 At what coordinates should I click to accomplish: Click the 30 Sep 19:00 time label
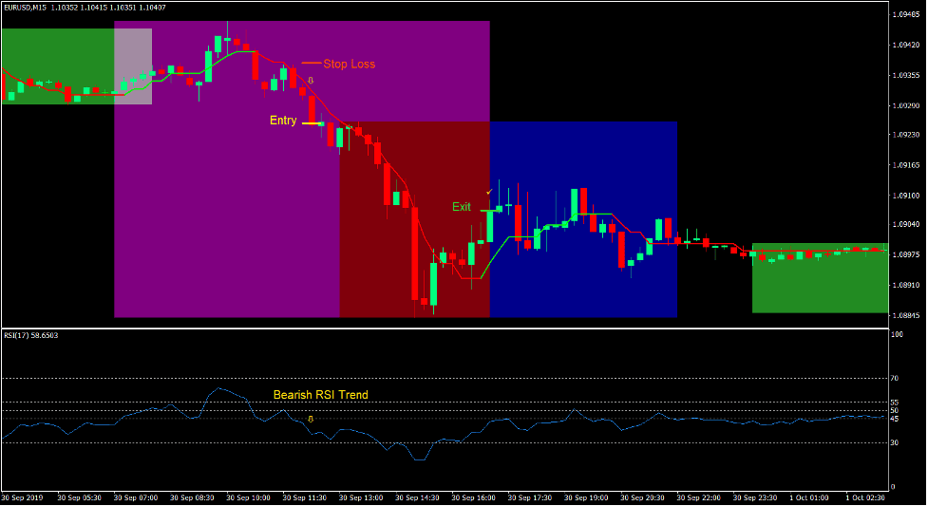point(585,497)
